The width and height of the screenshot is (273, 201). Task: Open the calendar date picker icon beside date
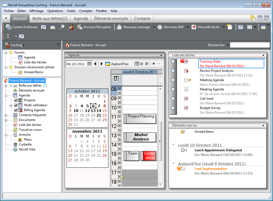click(90, 64)
